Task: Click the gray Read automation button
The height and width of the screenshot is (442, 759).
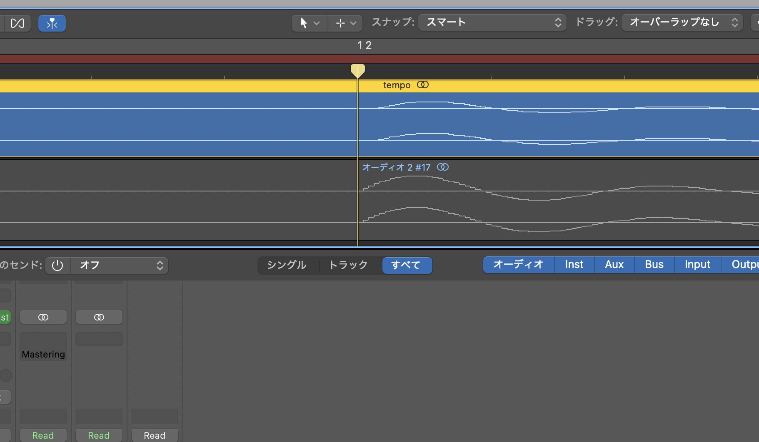Action: point(155,435)
